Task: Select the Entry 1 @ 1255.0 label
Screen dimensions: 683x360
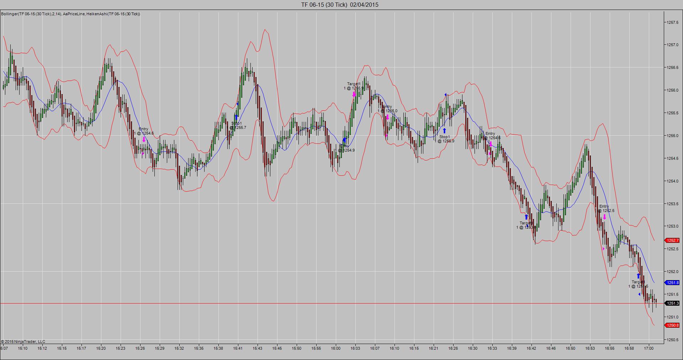Action: tap(387, 109)
